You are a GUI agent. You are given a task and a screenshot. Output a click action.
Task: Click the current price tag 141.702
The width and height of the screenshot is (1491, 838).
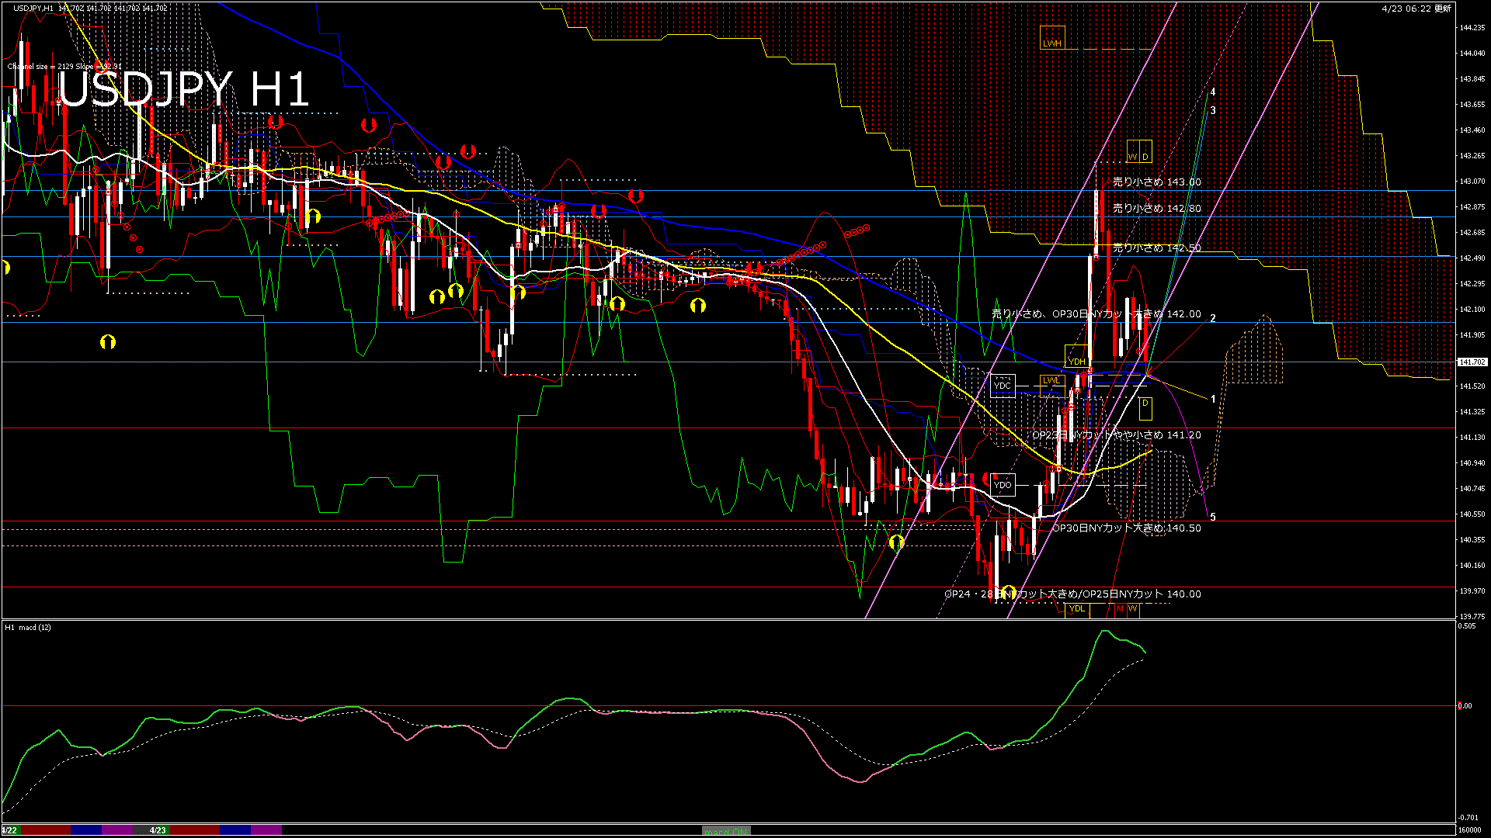(x=1472, y=362)
